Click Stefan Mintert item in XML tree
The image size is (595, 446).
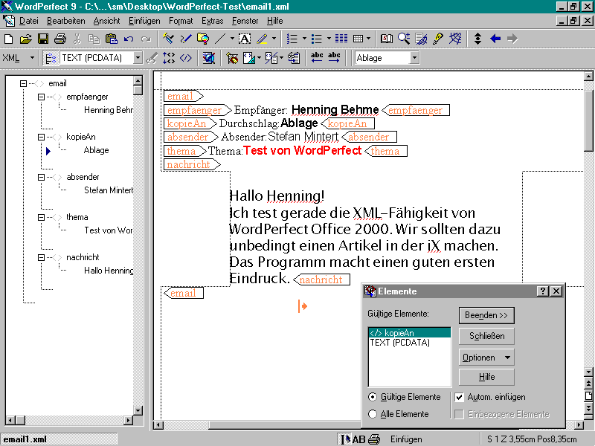[x=109, y=190]
